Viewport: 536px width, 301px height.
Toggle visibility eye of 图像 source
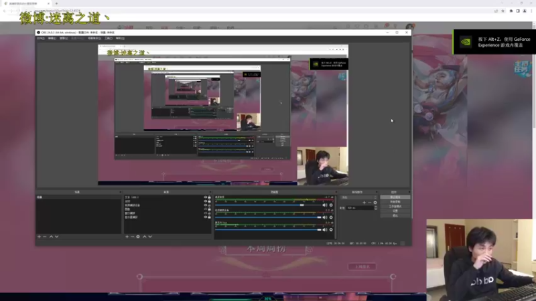[x=206, y=209]
